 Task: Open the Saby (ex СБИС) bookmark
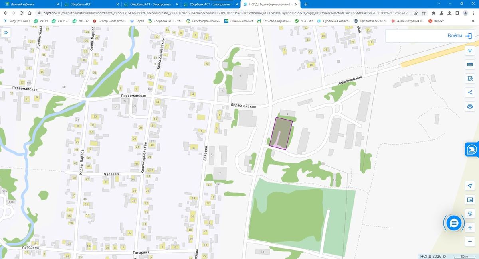click(x=17, y=21)
